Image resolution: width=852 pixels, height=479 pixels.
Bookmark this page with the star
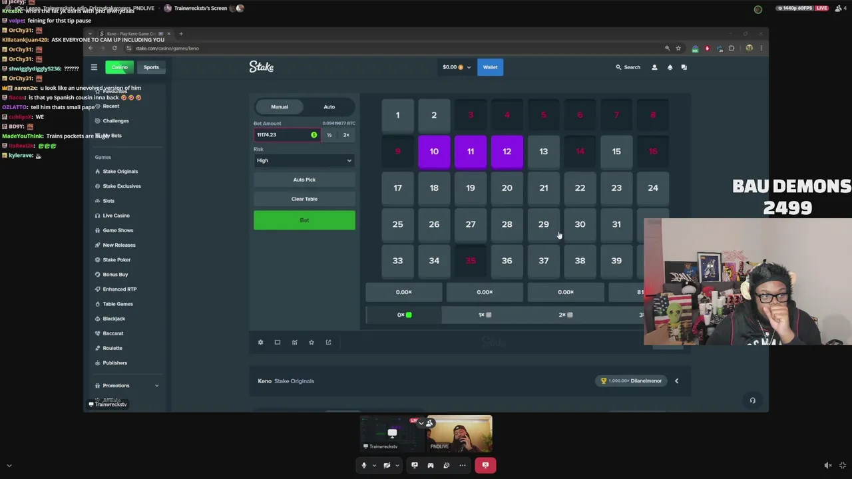[678, 48]
